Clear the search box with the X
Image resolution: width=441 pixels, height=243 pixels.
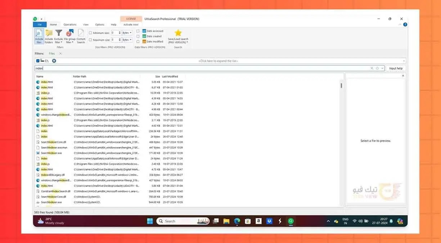click(372, 68)
